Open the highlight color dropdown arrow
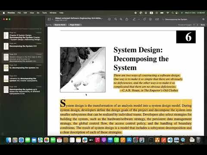 [x=139, y=19]
